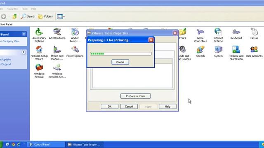Open the Favorites menu
Image resolution: width=264 pixels, height=148 pixels.
coord(12,9)
